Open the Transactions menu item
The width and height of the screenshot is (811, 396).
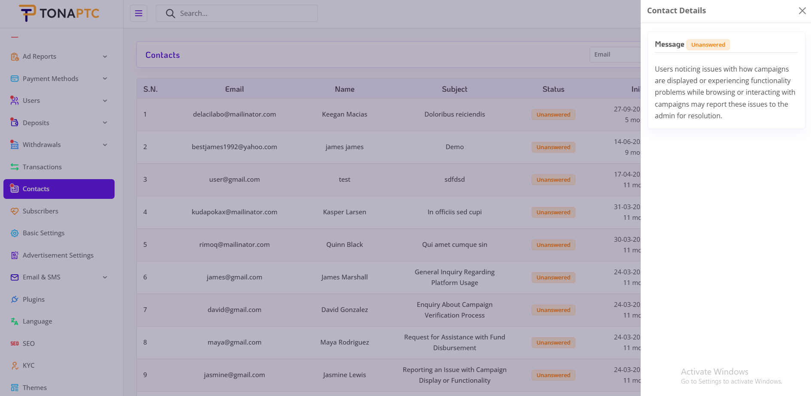pos(59,167)
